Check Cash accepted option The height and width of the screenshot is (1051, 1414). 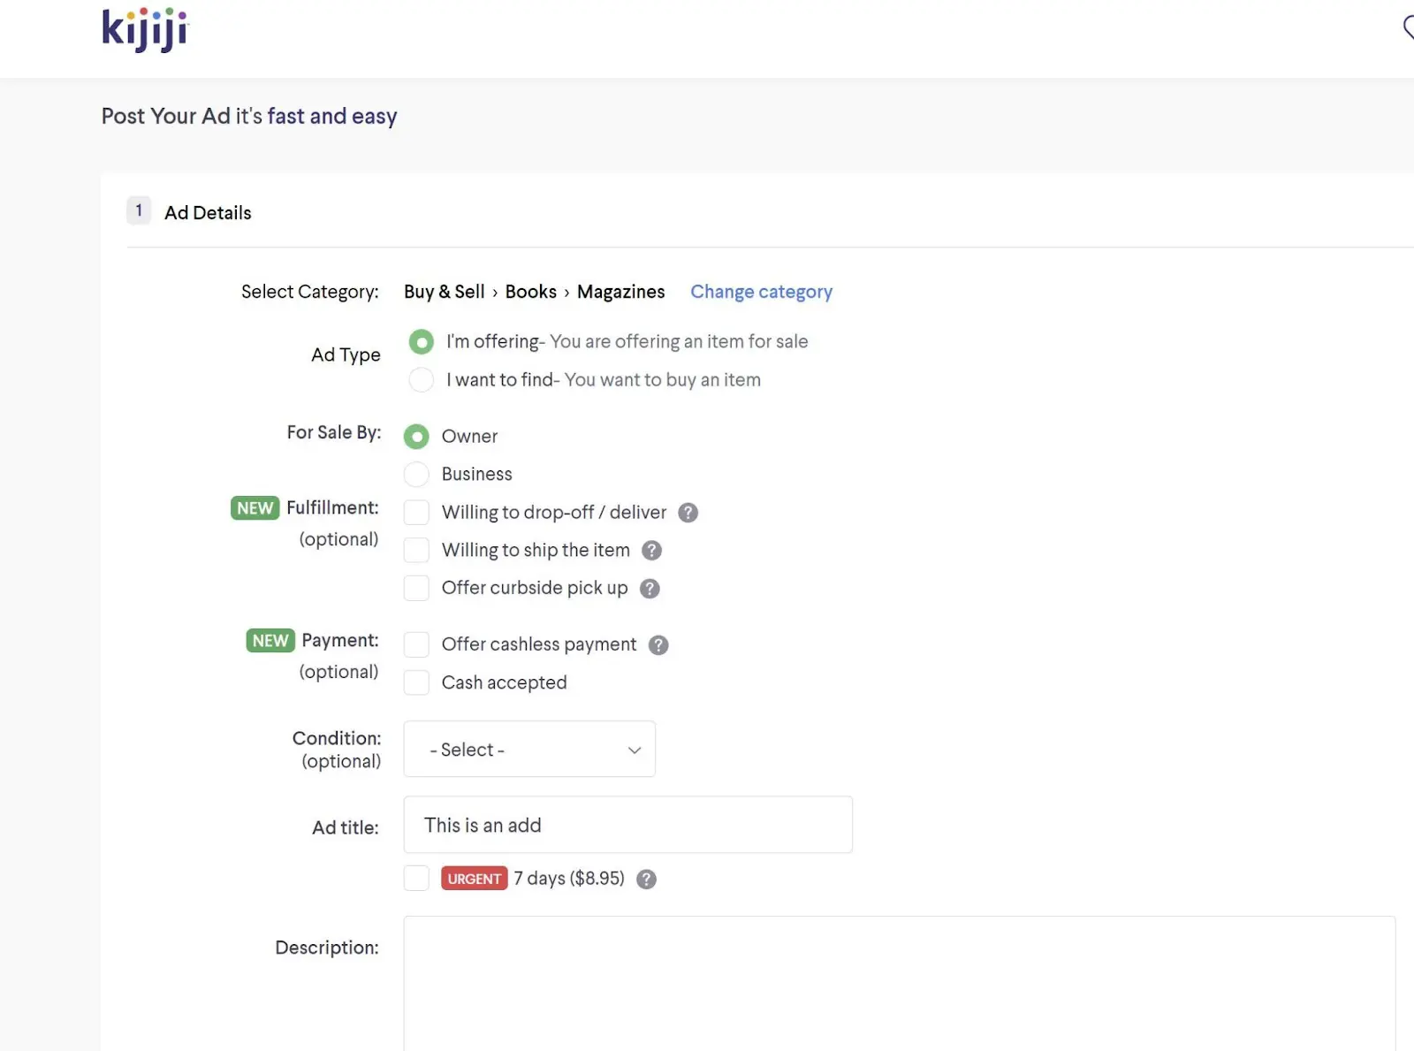click(x=416, y=683)
